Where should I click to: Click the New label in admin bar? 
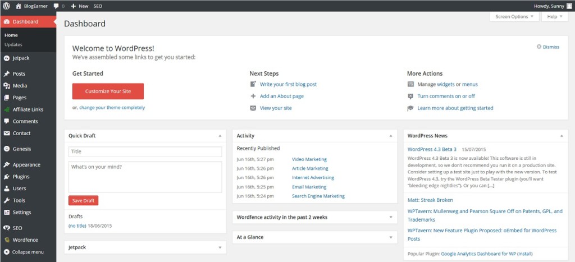[84, 6]
